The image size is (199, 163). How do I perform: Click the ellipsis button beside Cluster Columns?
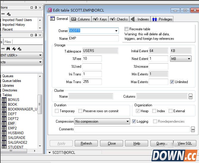(x=191, y=96)
